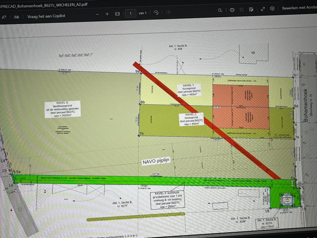Click the page number input field
317x238 pixels.
pyautogui.click(x=131, y=13)
